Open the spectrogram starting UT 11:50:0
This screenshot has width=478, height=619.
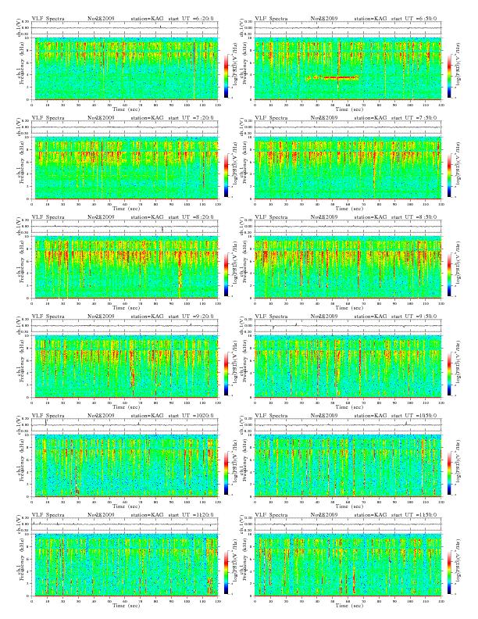pyautogui.click(x=348, y=565)
